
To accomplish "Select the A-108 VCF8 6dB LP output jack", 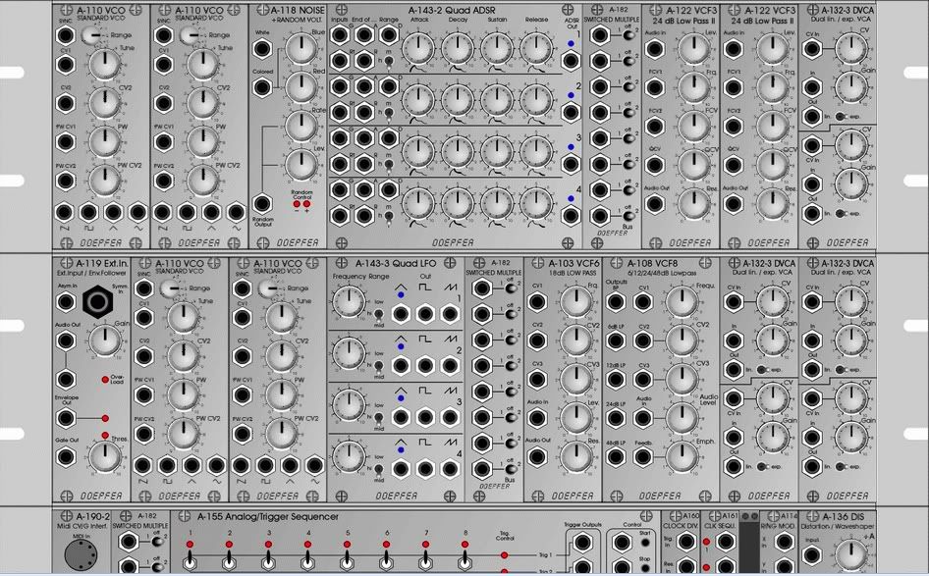I will point(616,340).
